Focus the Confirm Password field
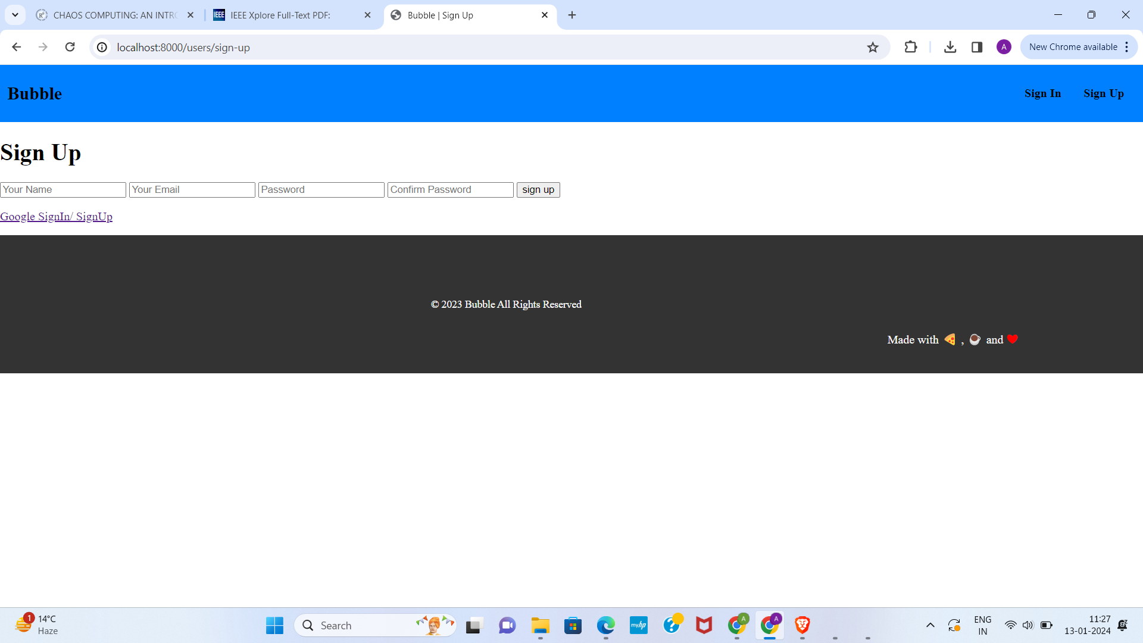This screenshot has height=643, width=1143. pyautogui.click(x=450, y=189)
